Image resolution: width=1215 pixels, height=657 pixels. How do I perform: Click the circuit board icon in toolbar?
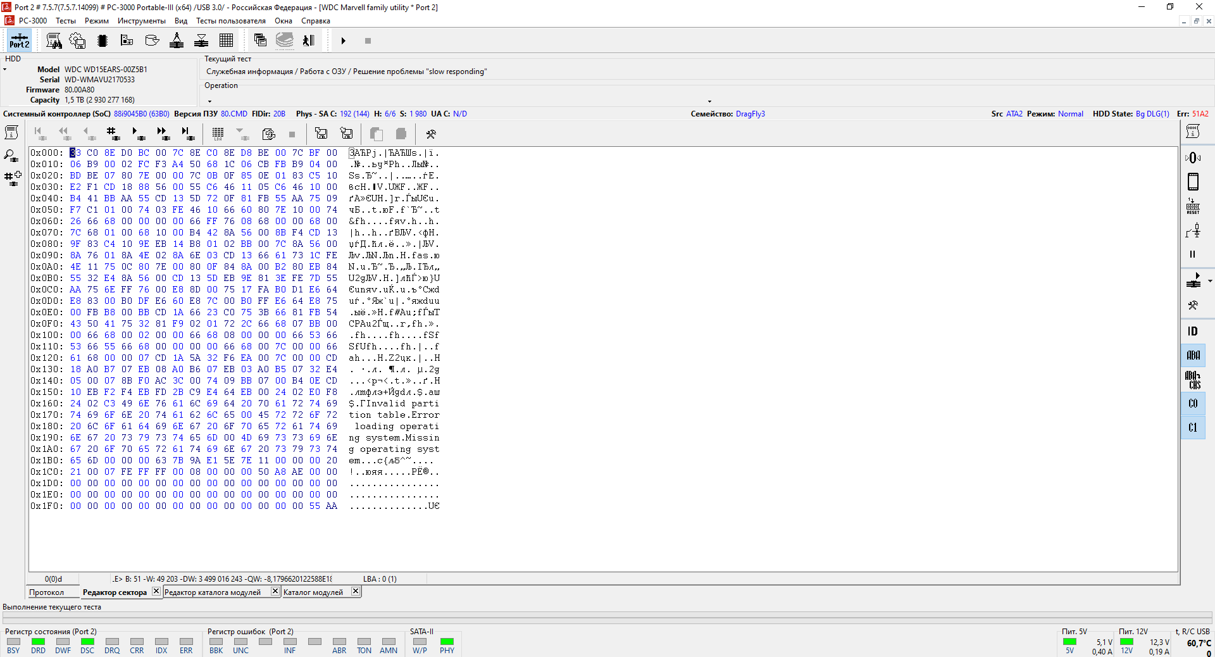(127, 41)
